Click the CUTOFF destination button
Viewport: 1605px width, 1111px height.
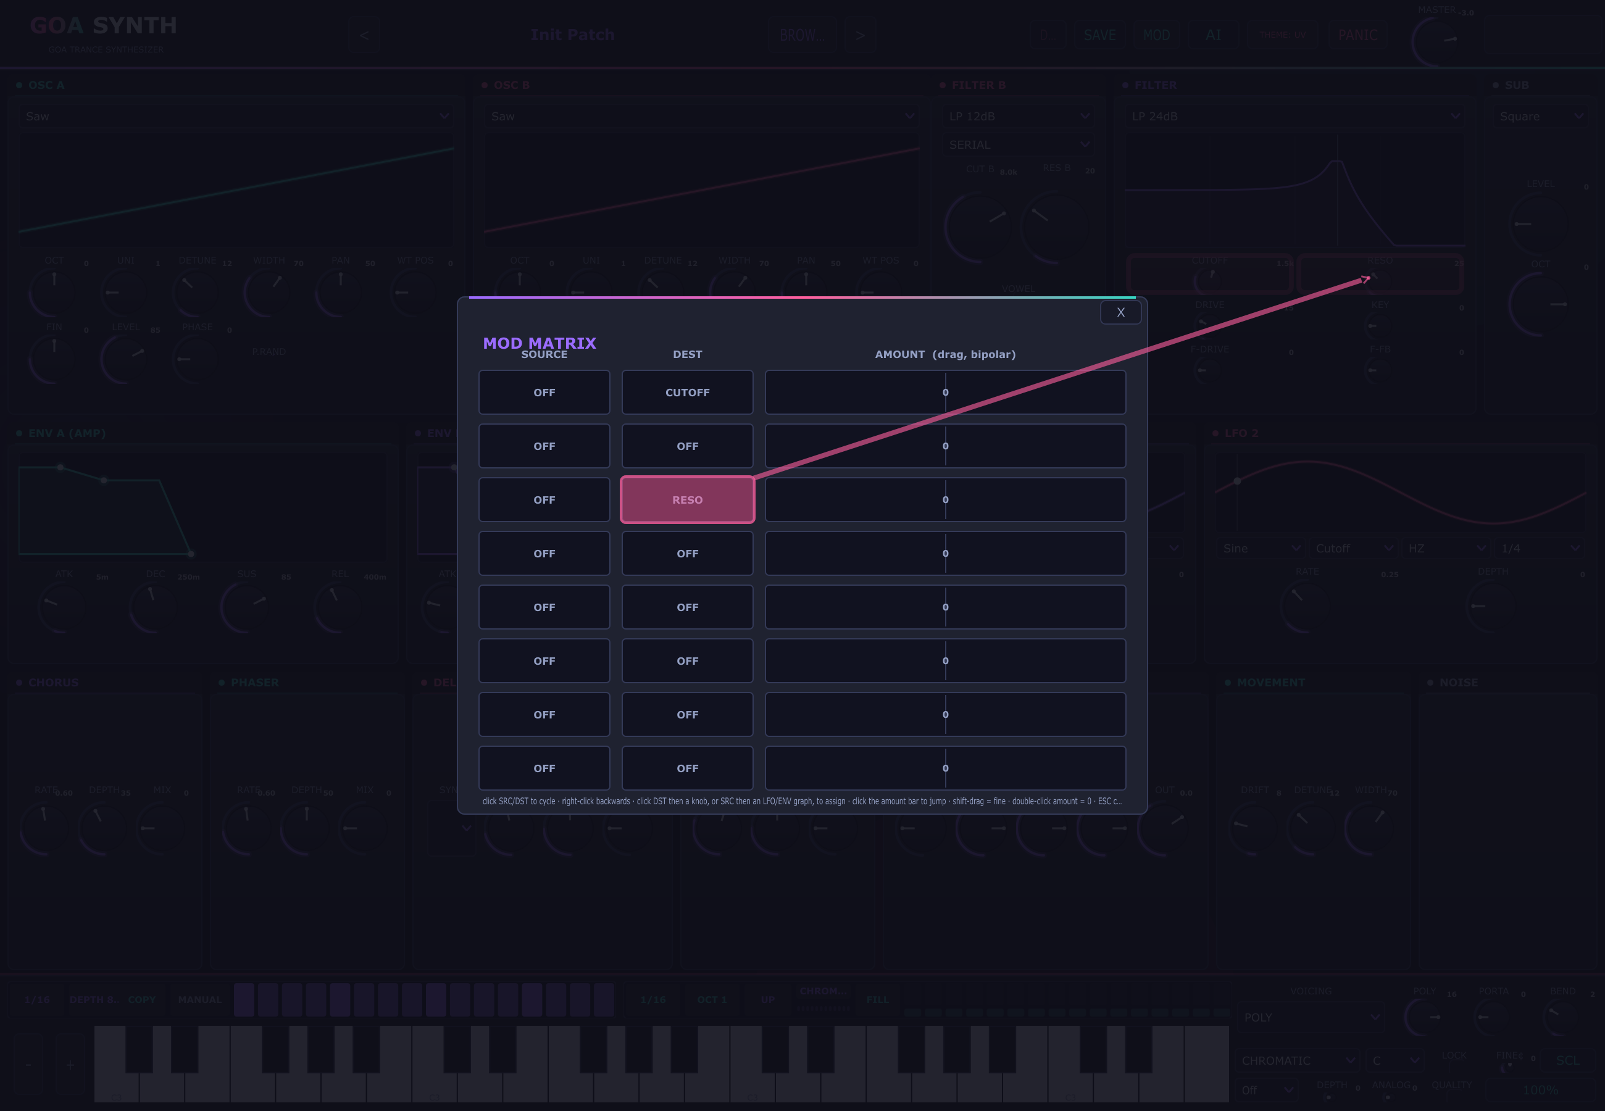pyautogui.click(x=687, y=393)
